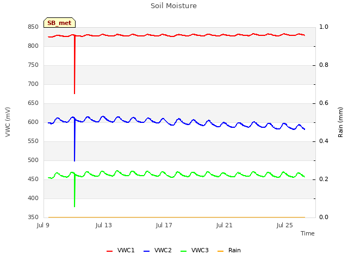Click the 600 left axis value

click(33, 122)
